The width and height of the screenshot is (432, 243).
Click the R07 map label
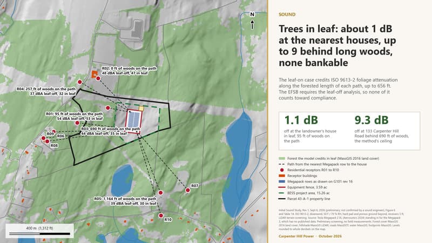(x=194, y=186)
